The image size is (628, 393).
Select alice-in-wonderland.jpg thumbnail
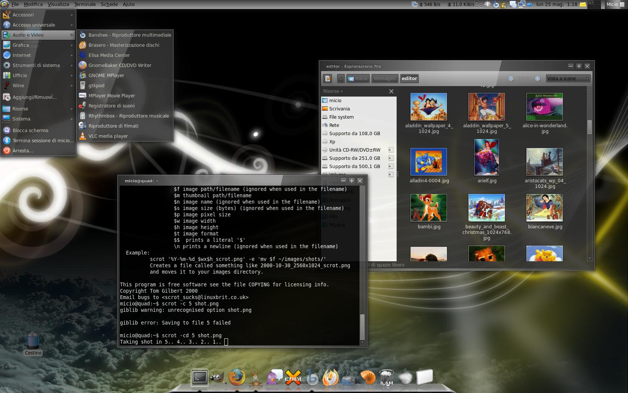(x=545, y=107)
